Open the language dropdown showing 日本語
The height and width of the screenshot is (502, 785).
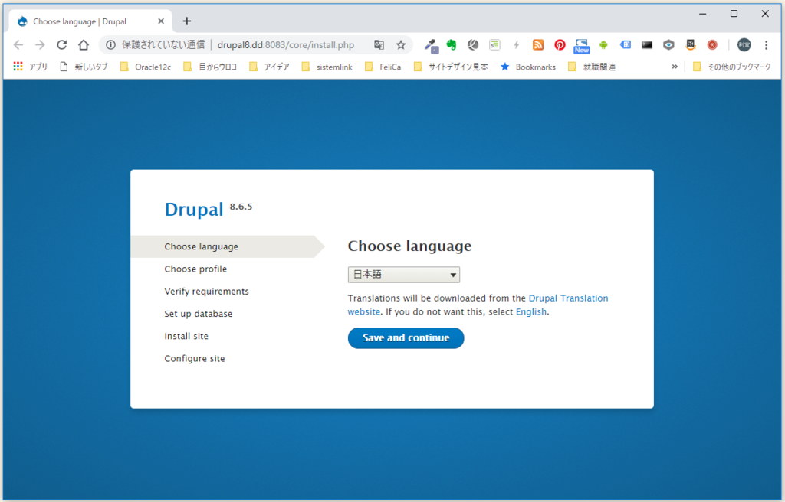pos(403,275)
